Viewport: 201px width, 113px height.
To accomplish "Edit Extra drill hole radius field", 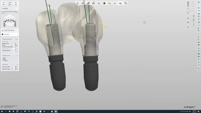I will click(13, 69).
